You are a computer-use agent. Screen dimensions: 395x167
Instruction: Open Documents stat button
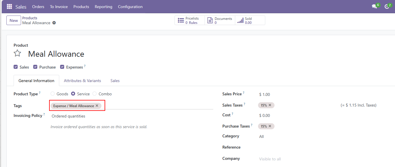(x=220, y=20)
